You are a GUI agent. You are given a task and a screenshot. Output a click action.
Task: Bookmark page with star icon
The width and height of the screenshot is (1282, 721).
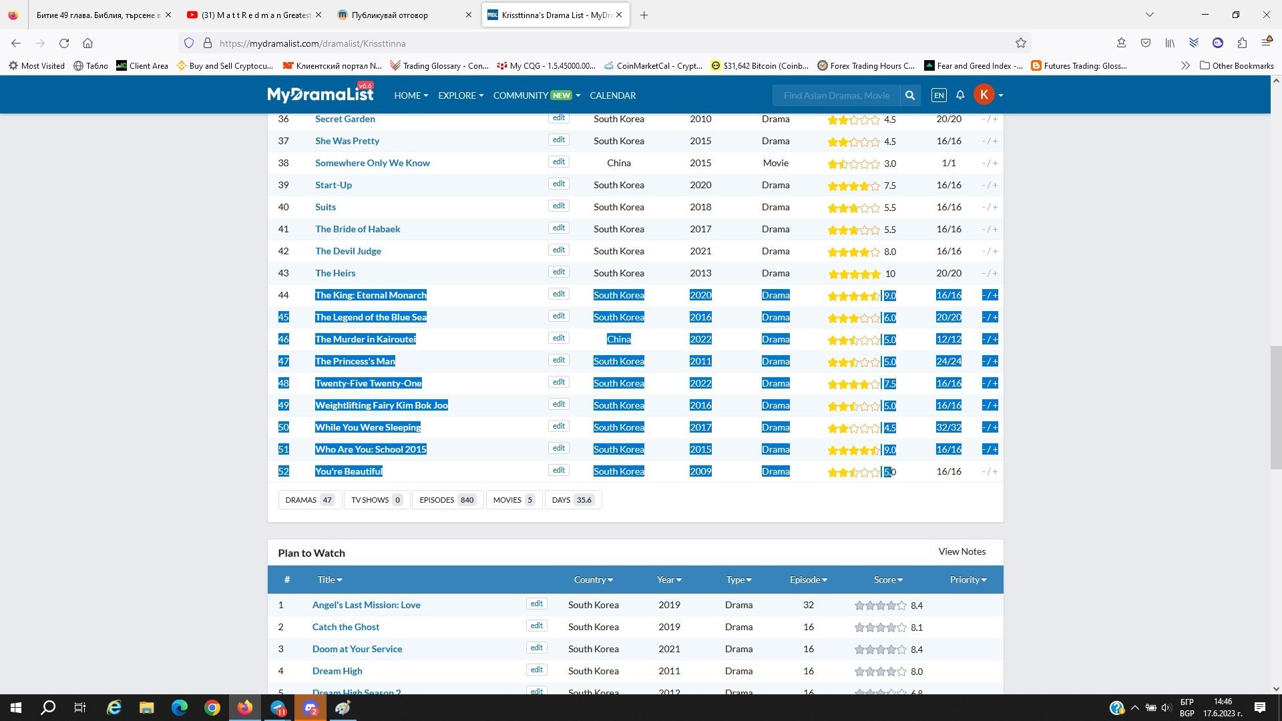pyautogui.click(x=1020, y=43)
